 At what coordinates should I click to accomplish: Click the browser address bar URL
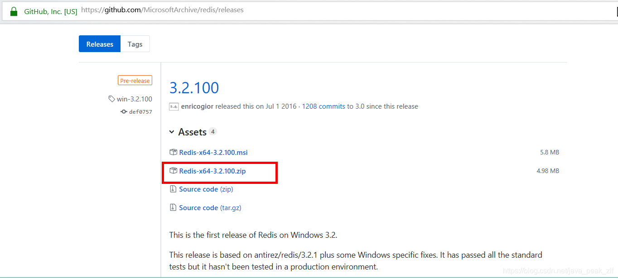(162, 10)
